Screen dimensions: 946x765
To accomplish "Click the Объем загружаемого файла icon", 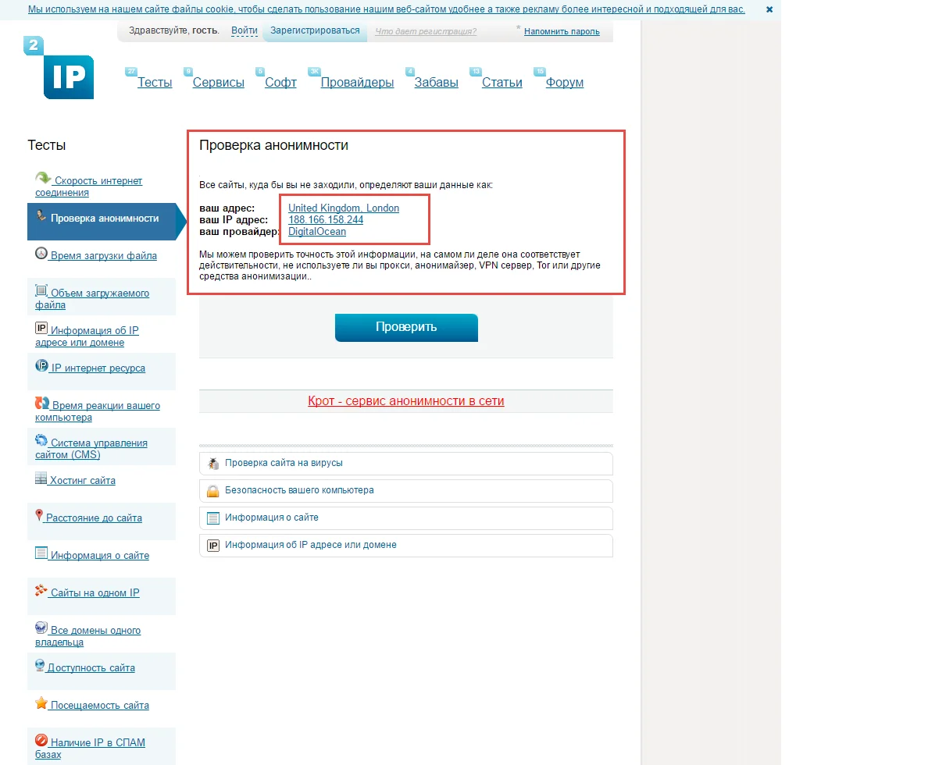I will (x=41, y=290).
